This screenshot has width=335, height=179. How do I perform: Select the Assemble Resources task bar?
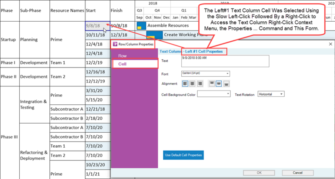(142, 26)
